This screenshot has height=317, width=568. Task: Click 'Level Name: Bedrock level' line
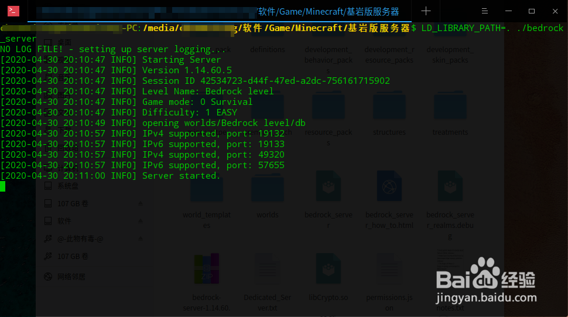137,91
